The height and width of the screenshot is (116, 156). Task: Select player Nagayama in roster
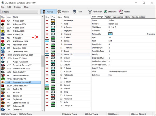point(68,30)
